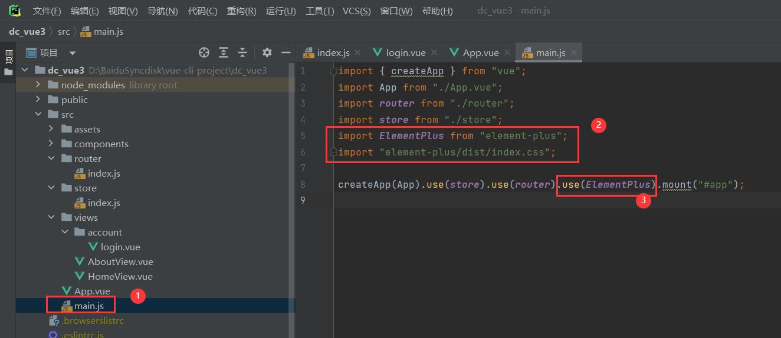Open the 文件(F) menu

47,11
